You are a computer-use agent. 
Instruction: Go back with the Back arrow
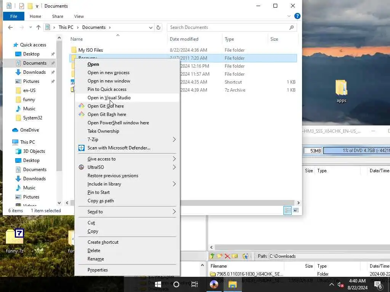click(10, 27)
